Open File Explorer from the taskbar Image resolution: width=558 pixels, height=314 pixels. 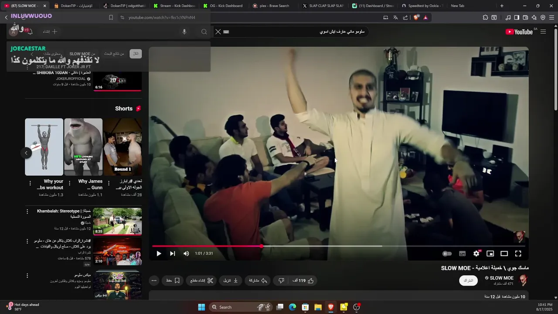[x=318, y=307]
